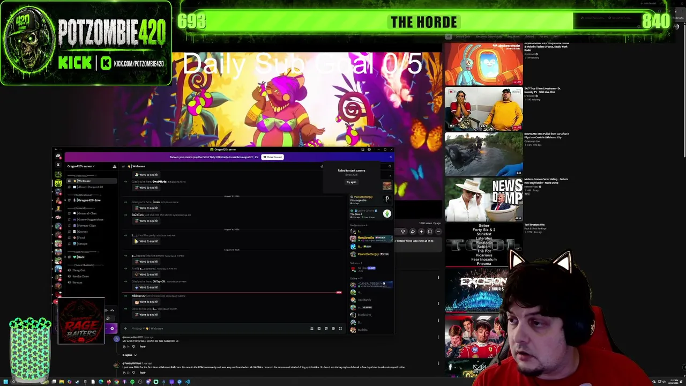Join the Stream voice channel
This screenshot has width=686, height=386.
[x=91, y=283]
